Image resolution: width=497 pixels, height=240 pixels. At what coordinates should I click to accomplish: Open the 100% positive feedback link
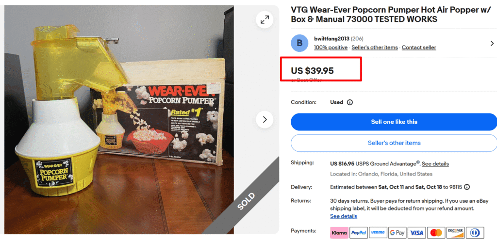pos(331,48)
